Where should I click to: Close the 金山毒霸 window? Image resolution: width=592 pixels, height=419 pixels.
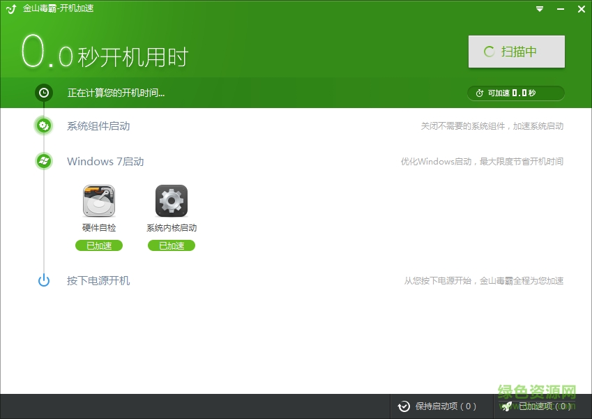coord(582,9)
